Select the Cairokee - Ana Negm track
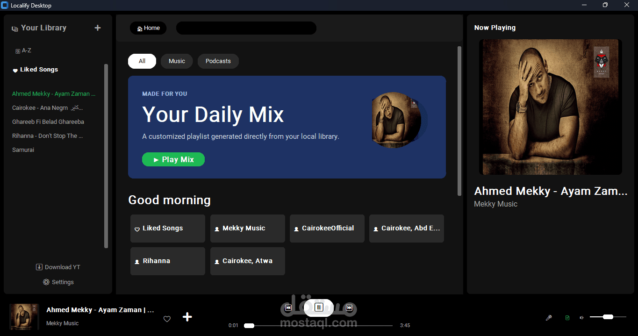This screenshot has height=336, width=638. click(48, 108)
